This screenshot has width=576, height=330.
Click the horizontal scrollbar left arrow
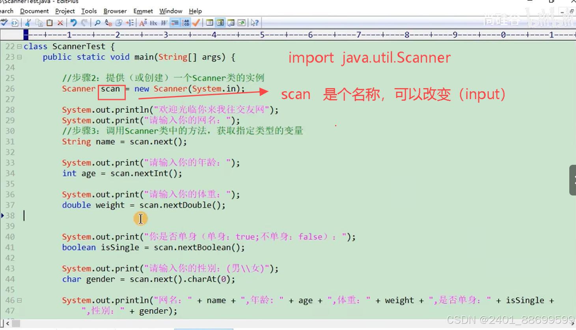7,324
